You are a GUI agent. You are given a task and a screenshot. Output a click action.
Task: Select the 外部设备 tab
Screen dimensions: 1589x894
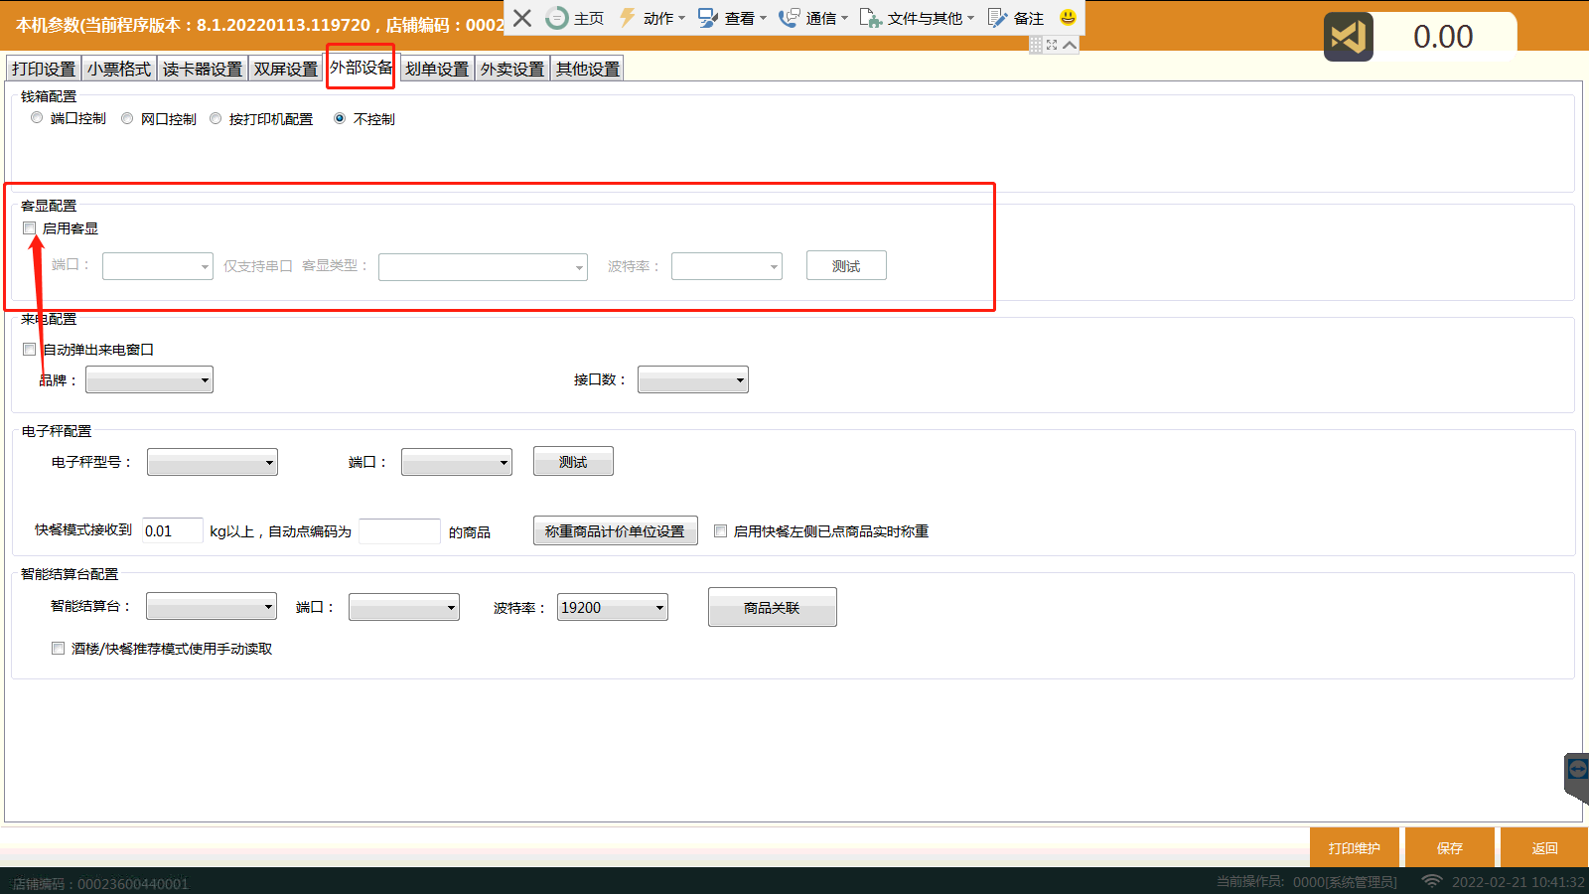pos(361,67)
